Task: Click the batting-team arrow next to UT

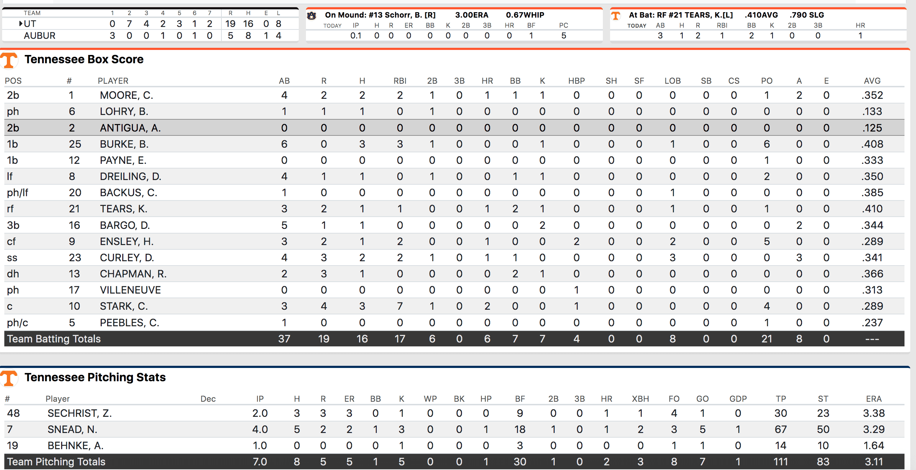Action: click(21, 24)
